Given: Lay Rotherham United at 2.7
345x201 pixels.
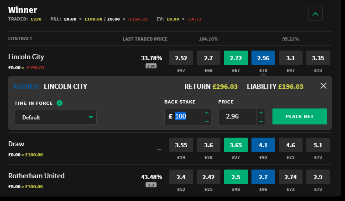Looking at the screenshot, I should (263, 177).
